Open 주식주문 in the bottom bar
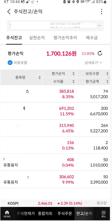The height and width of the screenshot is (221, 112). [x=65, y=213]
